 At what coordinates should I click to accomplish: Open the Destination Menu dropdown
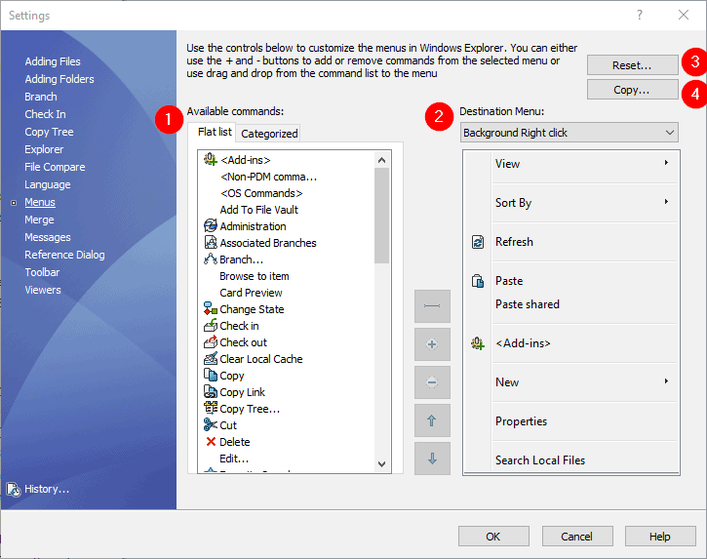570,133
